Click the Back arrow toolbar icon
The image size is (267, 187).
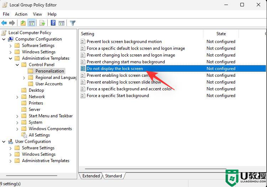tap(4, 23)
